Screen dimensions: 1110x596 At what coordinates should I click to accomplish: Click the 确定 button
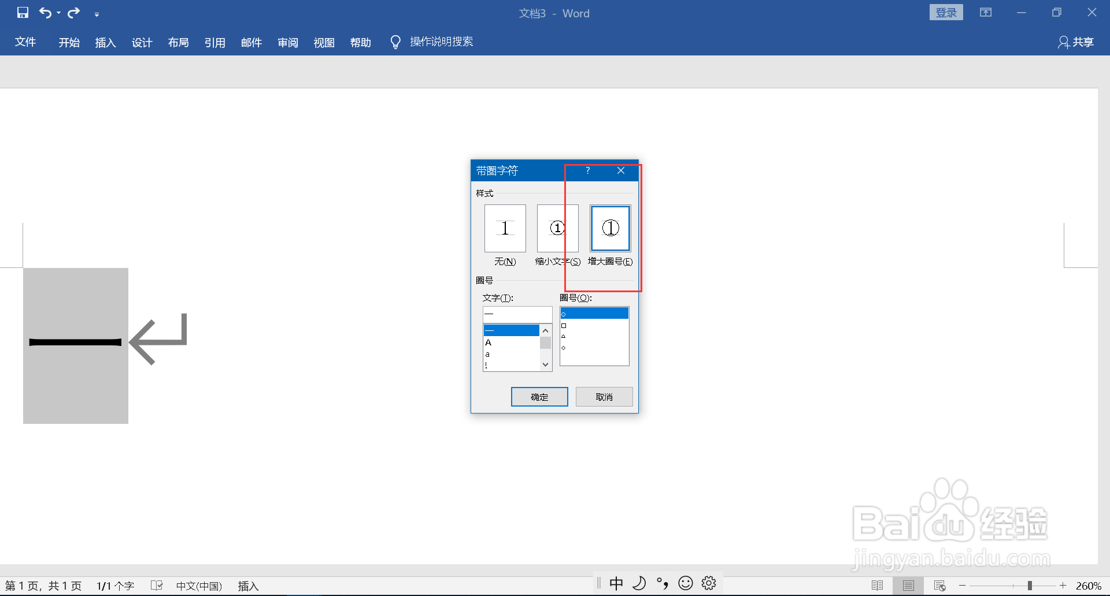[x=539, y=397]
